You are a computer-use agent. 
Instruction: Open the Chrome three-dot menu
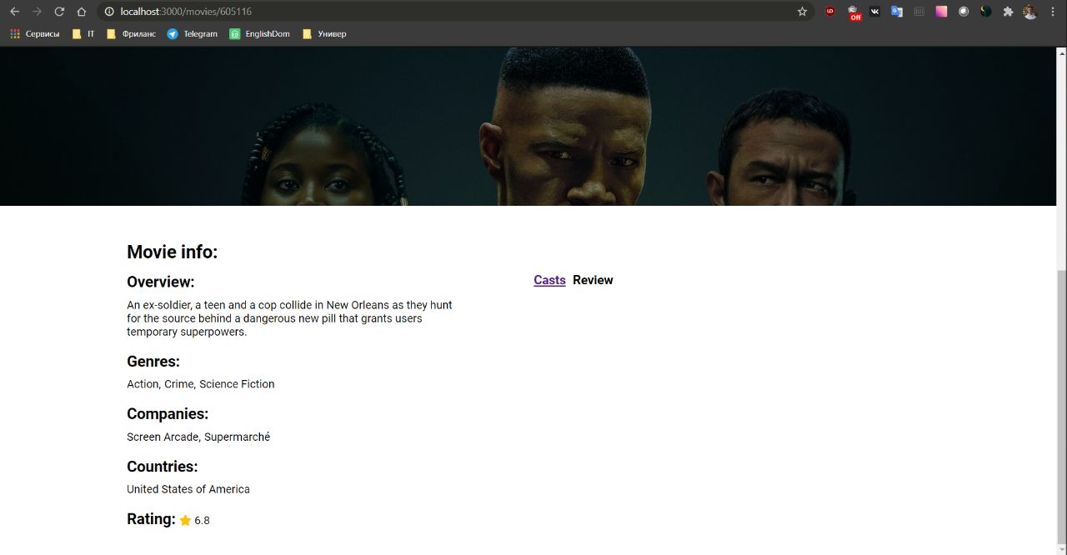click(1053, 12)
